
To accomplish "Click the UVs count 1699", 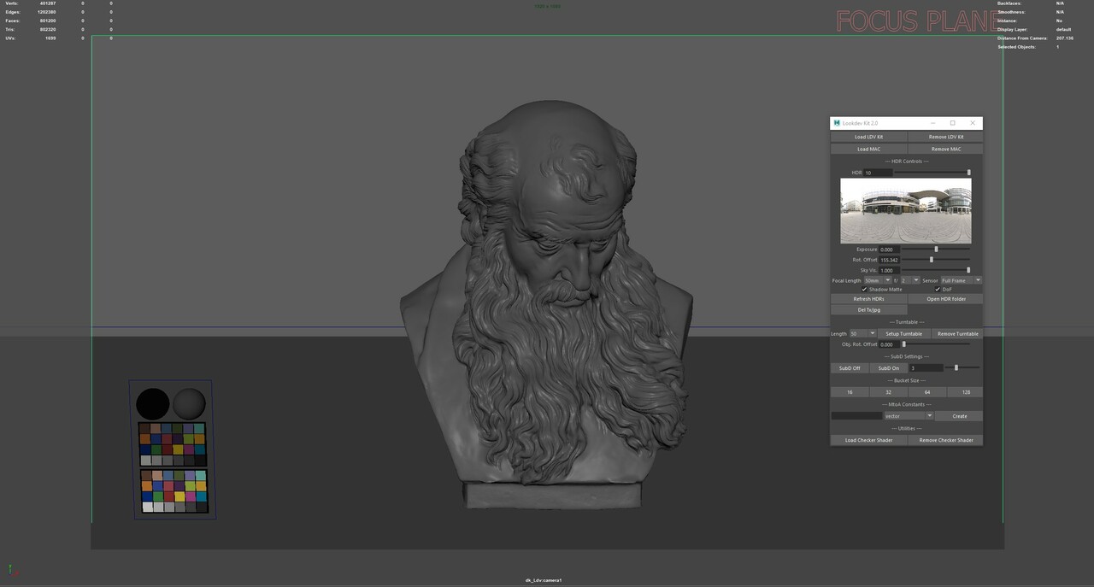I will point(50,38).
